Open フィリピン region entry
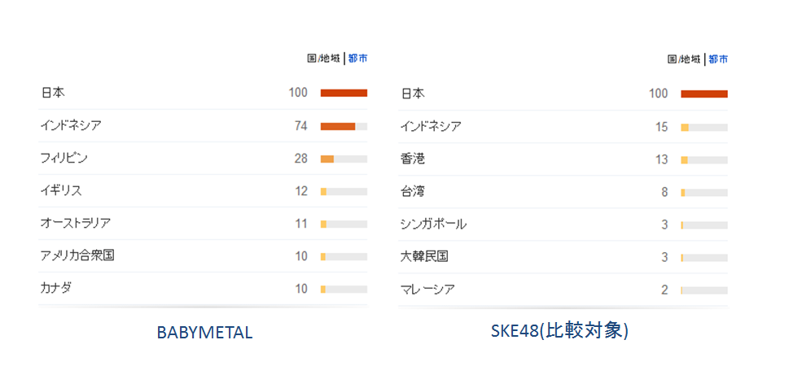The image size is (802, 388). pyautogui.click(x=64, y=158)
